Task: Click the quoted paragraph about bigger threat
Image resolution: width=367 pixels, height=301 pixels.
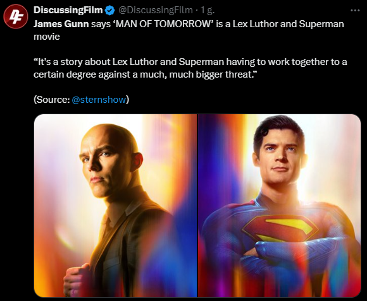Action: [x=190, y=68]
